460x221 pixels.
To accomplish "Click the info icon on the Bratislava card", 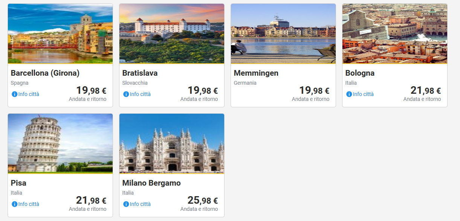I will [x=126, y=94].
